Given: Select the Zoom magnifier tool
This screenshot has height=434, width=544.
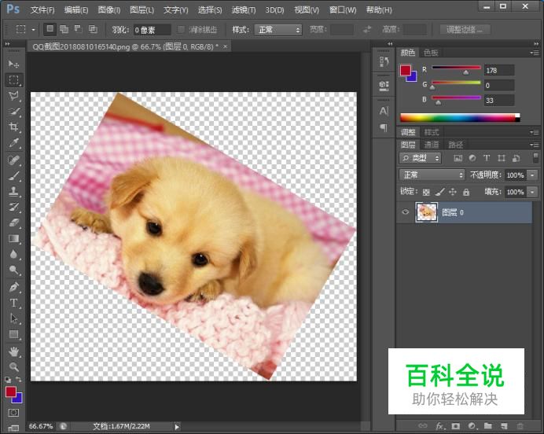Looking at the screenshot, I should 14,366.
